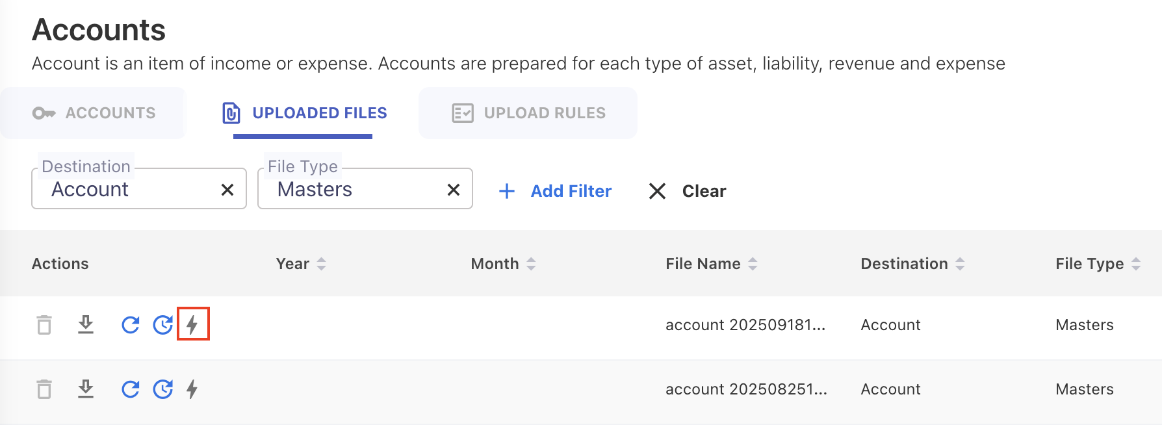Download the account 202509181 file

click(86, 324)
